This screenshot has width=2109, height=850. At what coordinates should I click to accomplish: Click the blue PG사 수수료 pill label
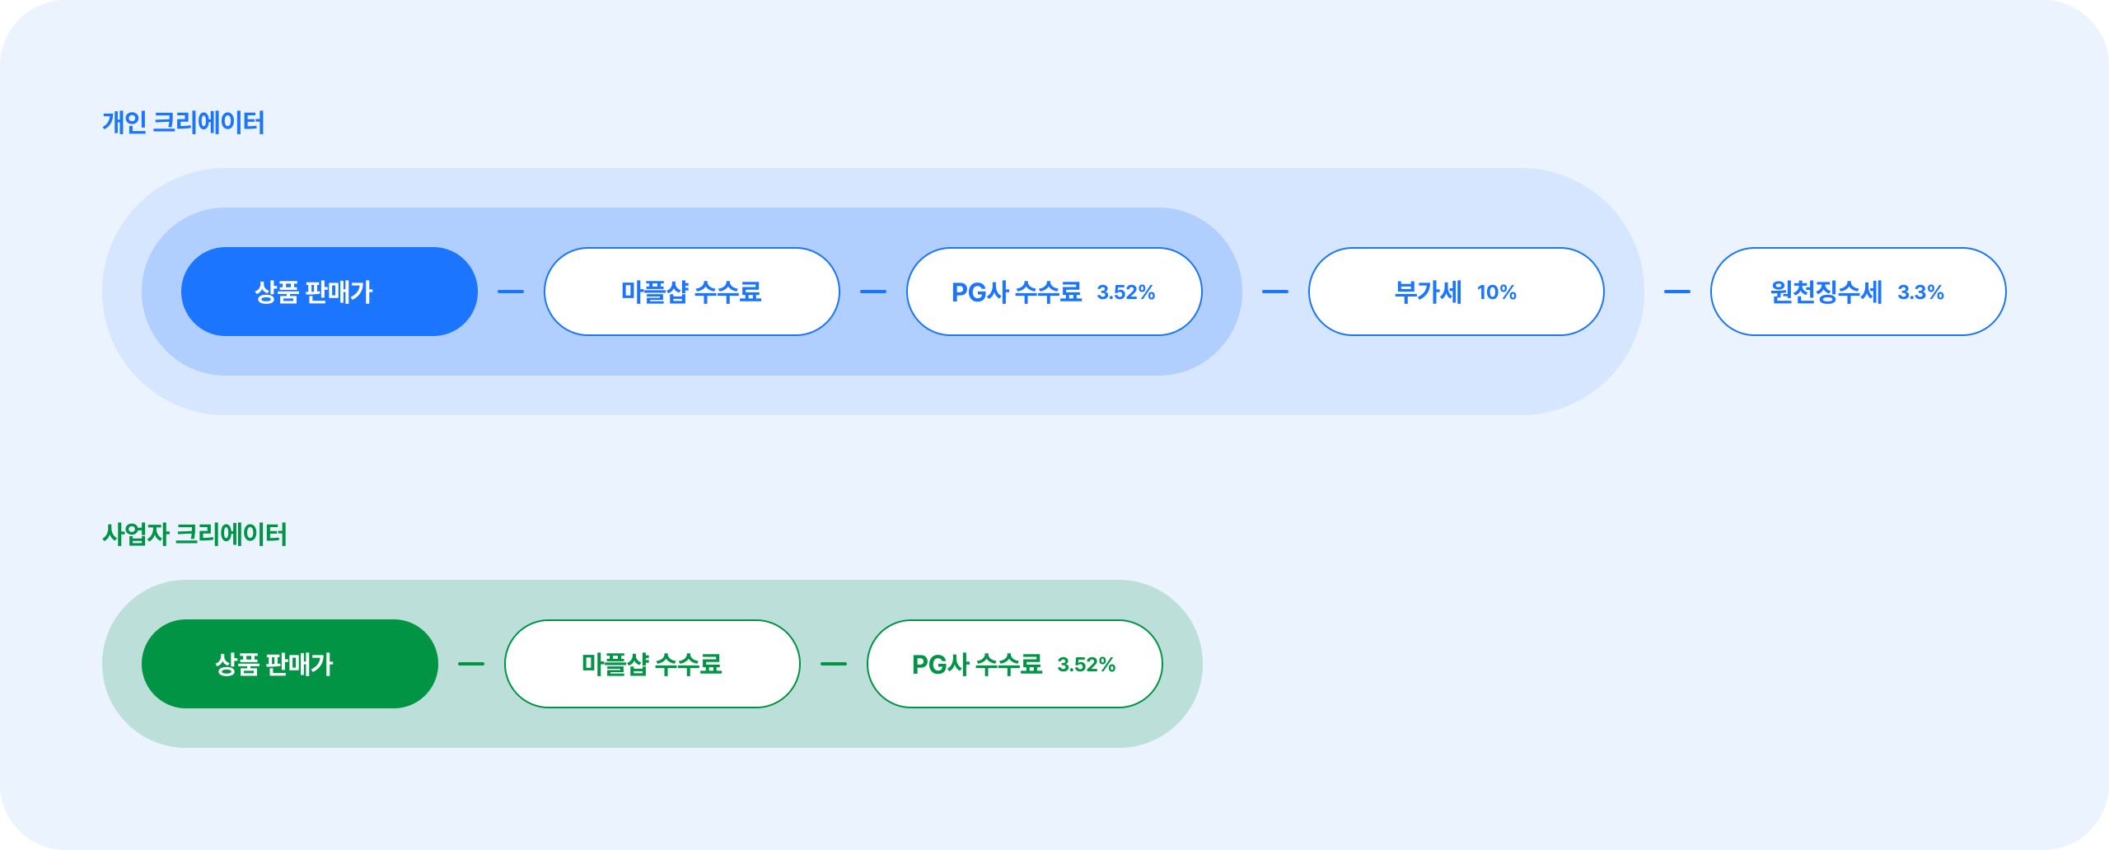(1016, 292)
